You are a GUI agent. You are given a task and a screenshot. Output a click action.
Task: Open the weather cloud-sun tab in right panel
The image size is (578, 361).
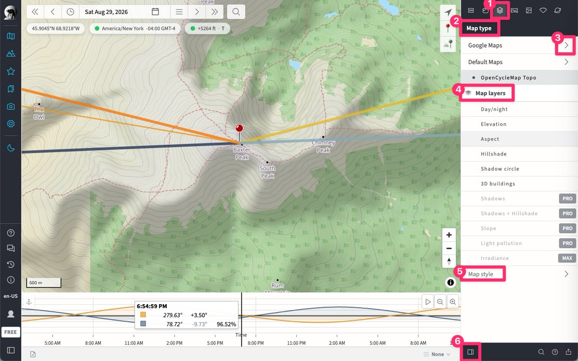pos(486,10)
